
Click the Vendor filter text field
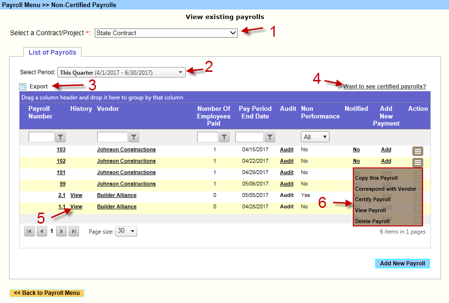point(112,137)
